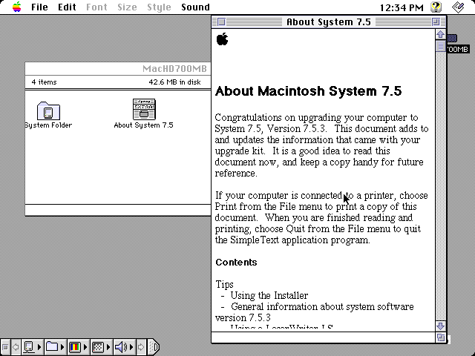Click the dimmed Size menu

[x=127, y=7]
